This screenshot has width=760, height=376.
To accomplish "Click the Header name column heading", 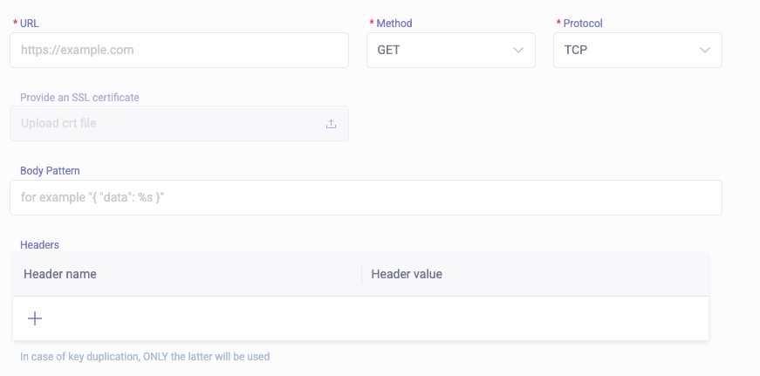I will click(60, 274).
